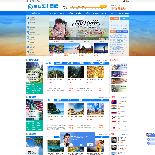Click the blue outlined button in chat popup
Image resolution: width=155 pixels, height=155 pixels.
pyautogui.click(x=82, y=145)
